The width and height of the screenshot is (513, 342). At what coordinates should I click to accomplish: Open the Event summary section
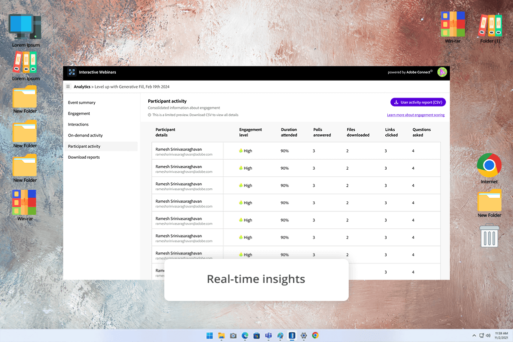click(82, 103)
